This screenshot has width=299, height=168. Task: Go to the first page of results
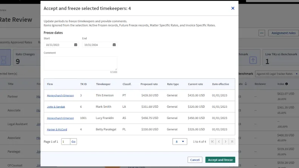pos(212,142)
